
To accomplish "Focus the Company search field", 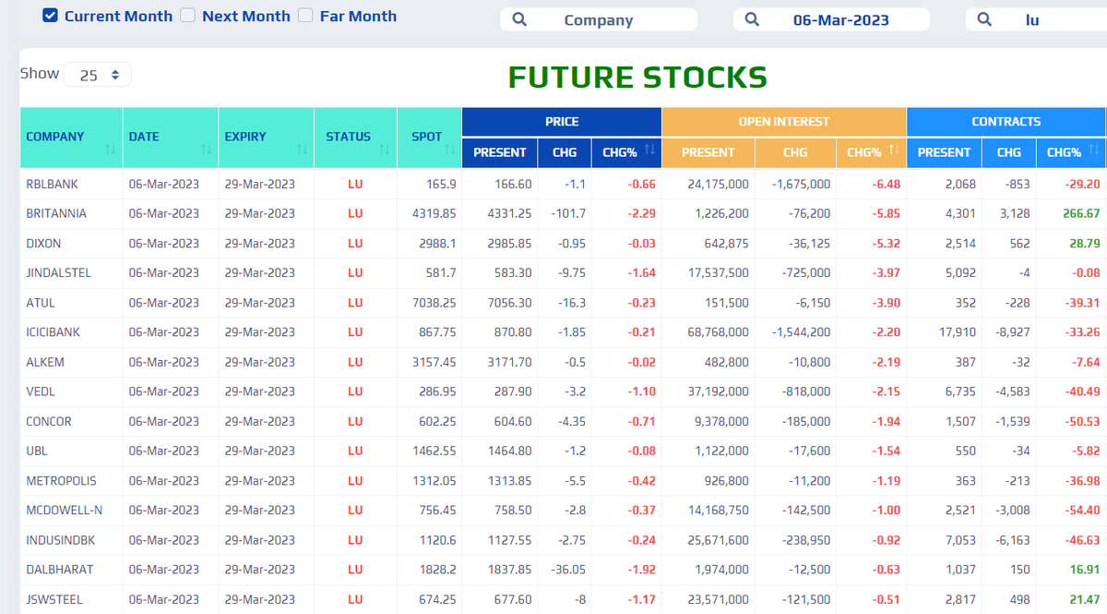I will (599, 19).
